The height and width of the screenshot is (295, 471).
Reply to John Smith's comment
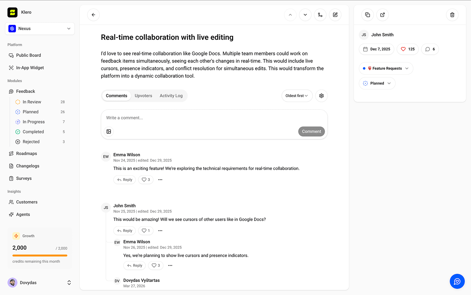click(125, 231)
